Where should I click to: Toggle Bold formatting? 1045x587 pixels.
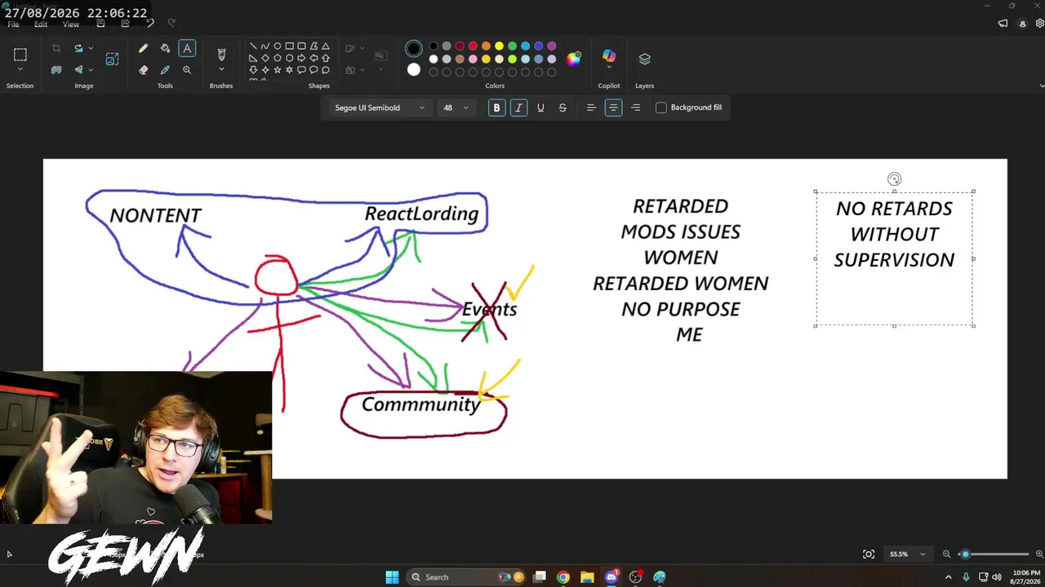[x=496, y=108]
